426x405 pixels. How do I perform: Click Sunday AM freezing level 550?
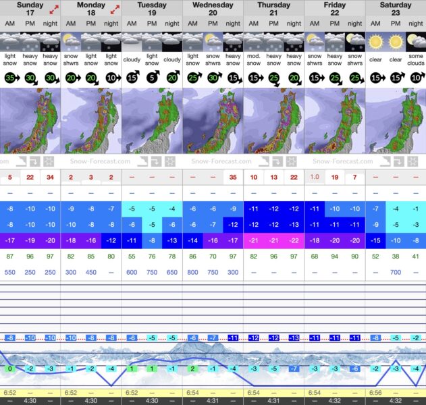pyautogui.click(x=9, y=272)
